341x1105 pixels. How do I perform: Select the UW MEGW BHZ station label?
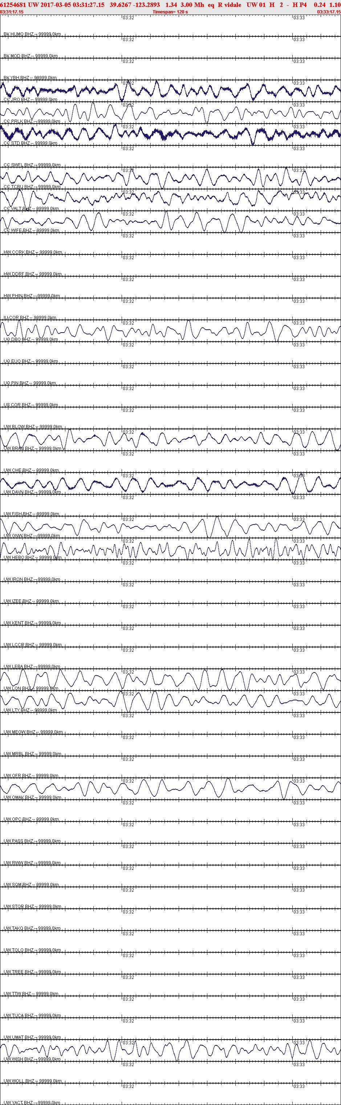[x=33, y=732]
